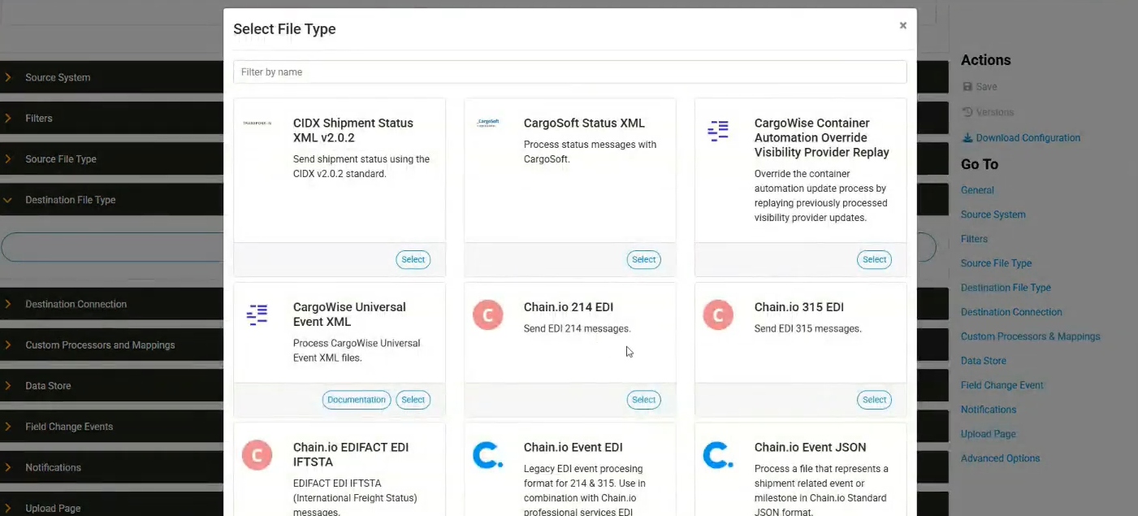Click the Chain.io EDIFACT EDI IFTSTA title
Image resolution: width=1138 pixels, height=516 pixels.
click(x=351, y=455)
